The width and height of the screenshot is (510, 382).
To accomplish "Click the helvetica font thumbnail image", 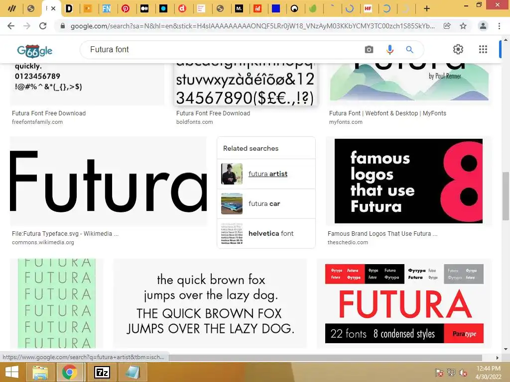I will tap(232, 234).
